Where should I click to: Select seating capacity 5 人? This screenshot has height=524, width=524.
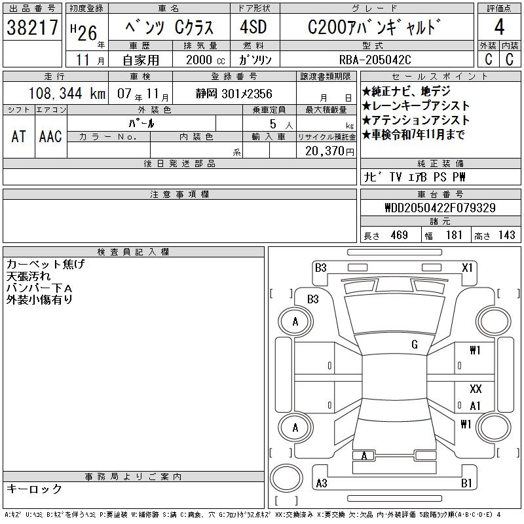pos(281,124)
